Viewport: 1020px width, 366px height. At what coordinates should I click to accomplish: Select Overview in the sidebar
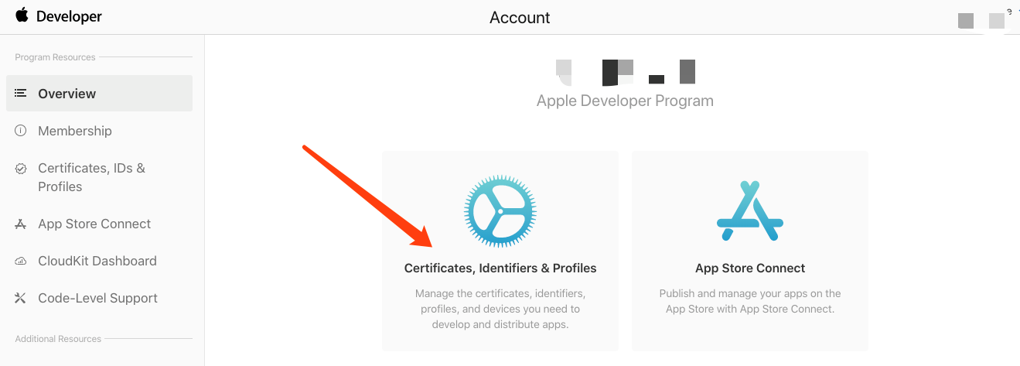point(99,94)
